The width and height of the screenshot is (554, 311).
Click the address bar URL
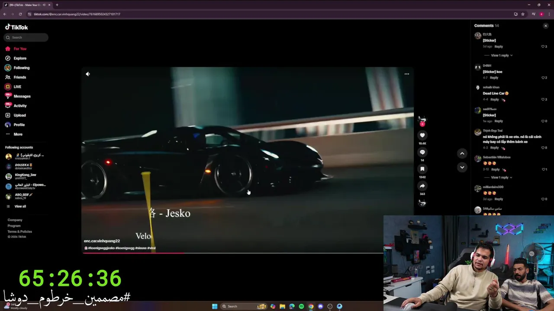pyautogui.click(x=77, y=14)
